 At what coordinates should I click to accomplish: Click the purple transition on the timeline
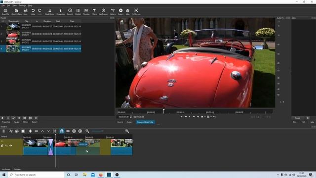(50, 147)
